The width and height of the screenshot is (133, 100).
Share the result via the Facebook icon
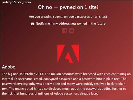64,31
